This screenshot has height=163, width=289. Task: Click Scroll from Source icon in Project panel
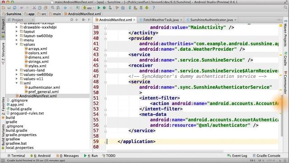[x=72, y=20]
